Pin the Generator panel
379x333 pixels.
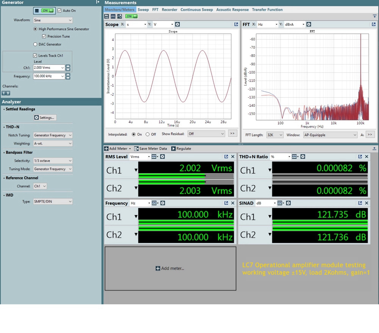coord(98,2)
